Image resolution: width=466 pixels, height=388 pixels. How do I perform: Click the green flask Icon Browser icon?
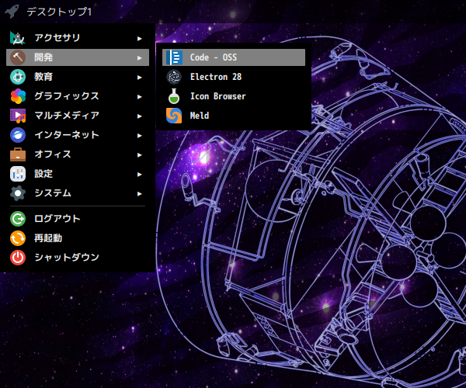174,96
